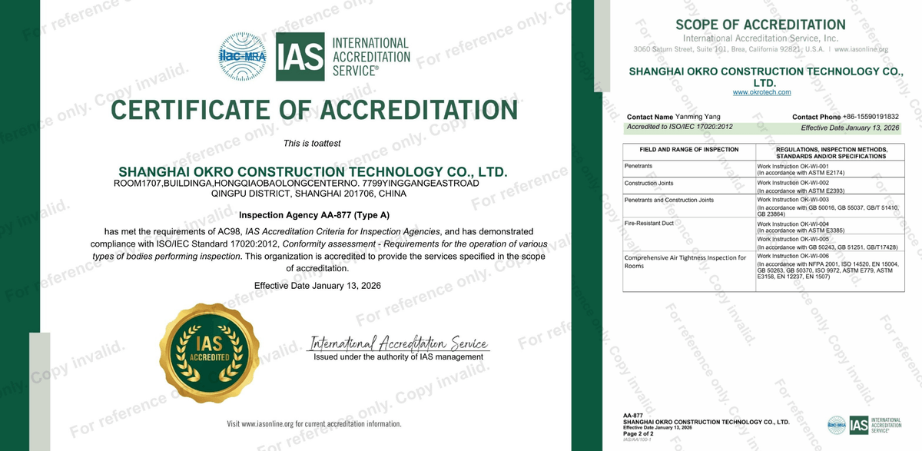
Task: Click 'AA-877' in the scope page footer
Action: 632,416
